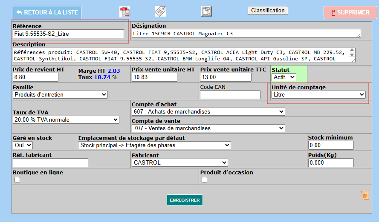This screenshot has width=379, height=222.
Task: Click the Description scroll down arrow
Action: [352, 55]
